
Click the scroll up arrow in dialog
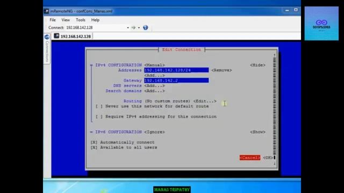[275, 55]
